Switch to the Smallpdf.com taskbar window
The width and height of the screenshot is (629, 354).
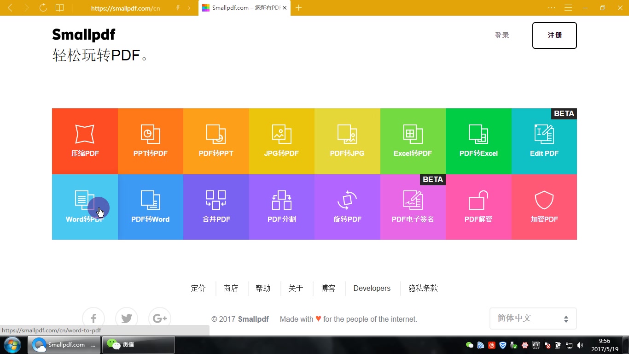pyautogui.click(x=64, y=345)
